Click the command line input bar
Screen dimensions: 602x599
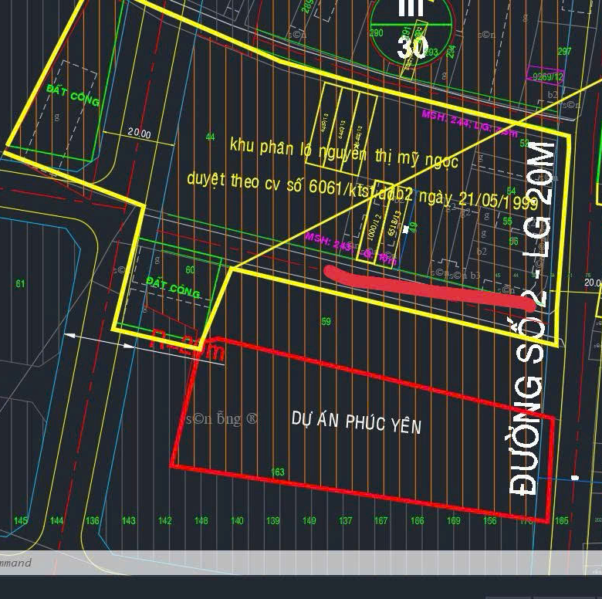(x=301, y=563)
